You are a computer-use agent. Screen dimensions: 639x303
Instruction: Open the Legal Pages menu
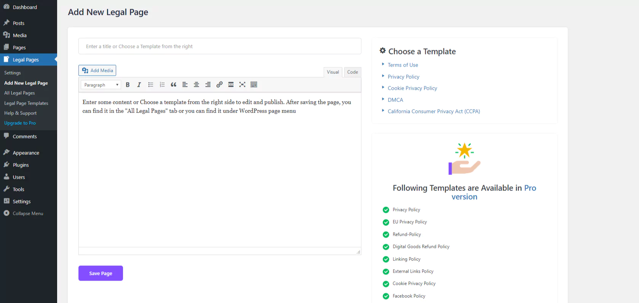[29, 60]
